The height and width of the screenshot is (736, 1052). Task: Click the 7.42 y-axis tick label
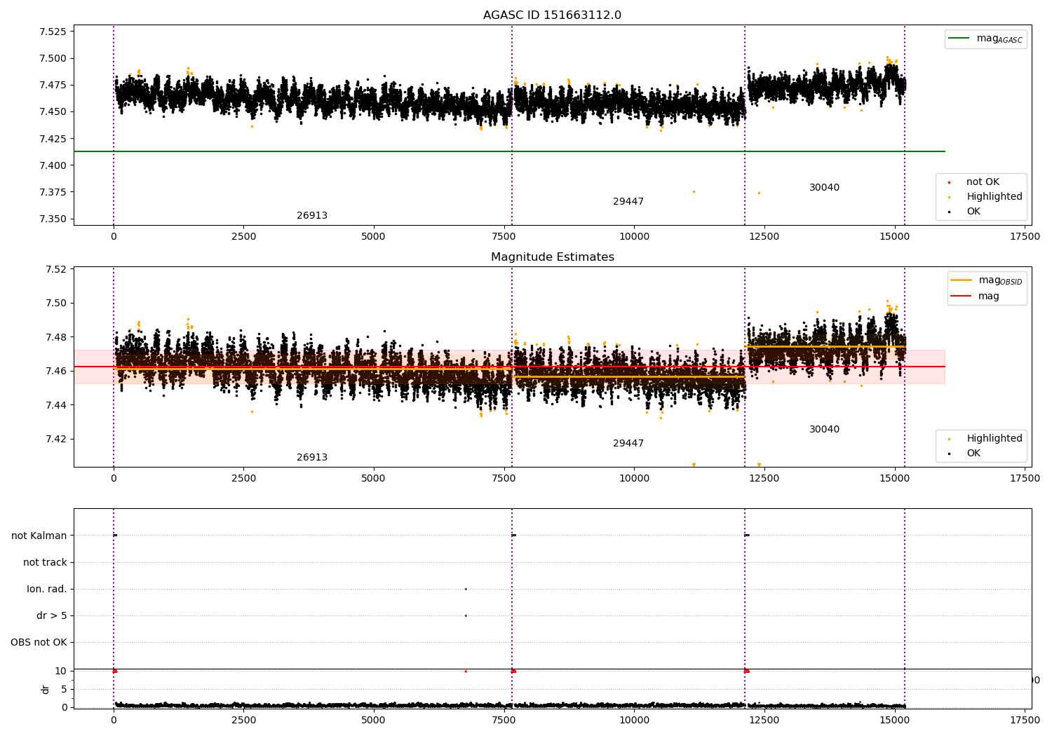(x=55, y=439)
